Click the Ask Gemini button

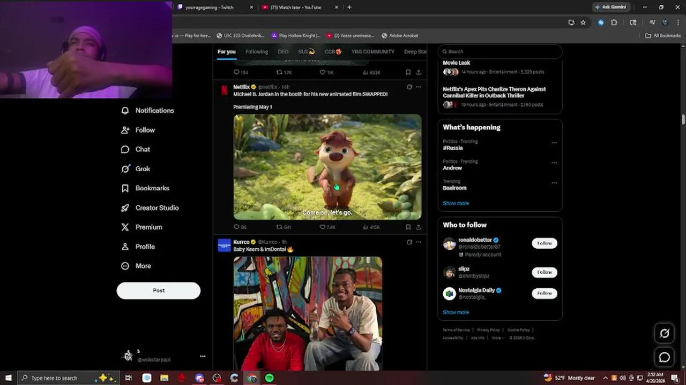click(x=610, y=7)
